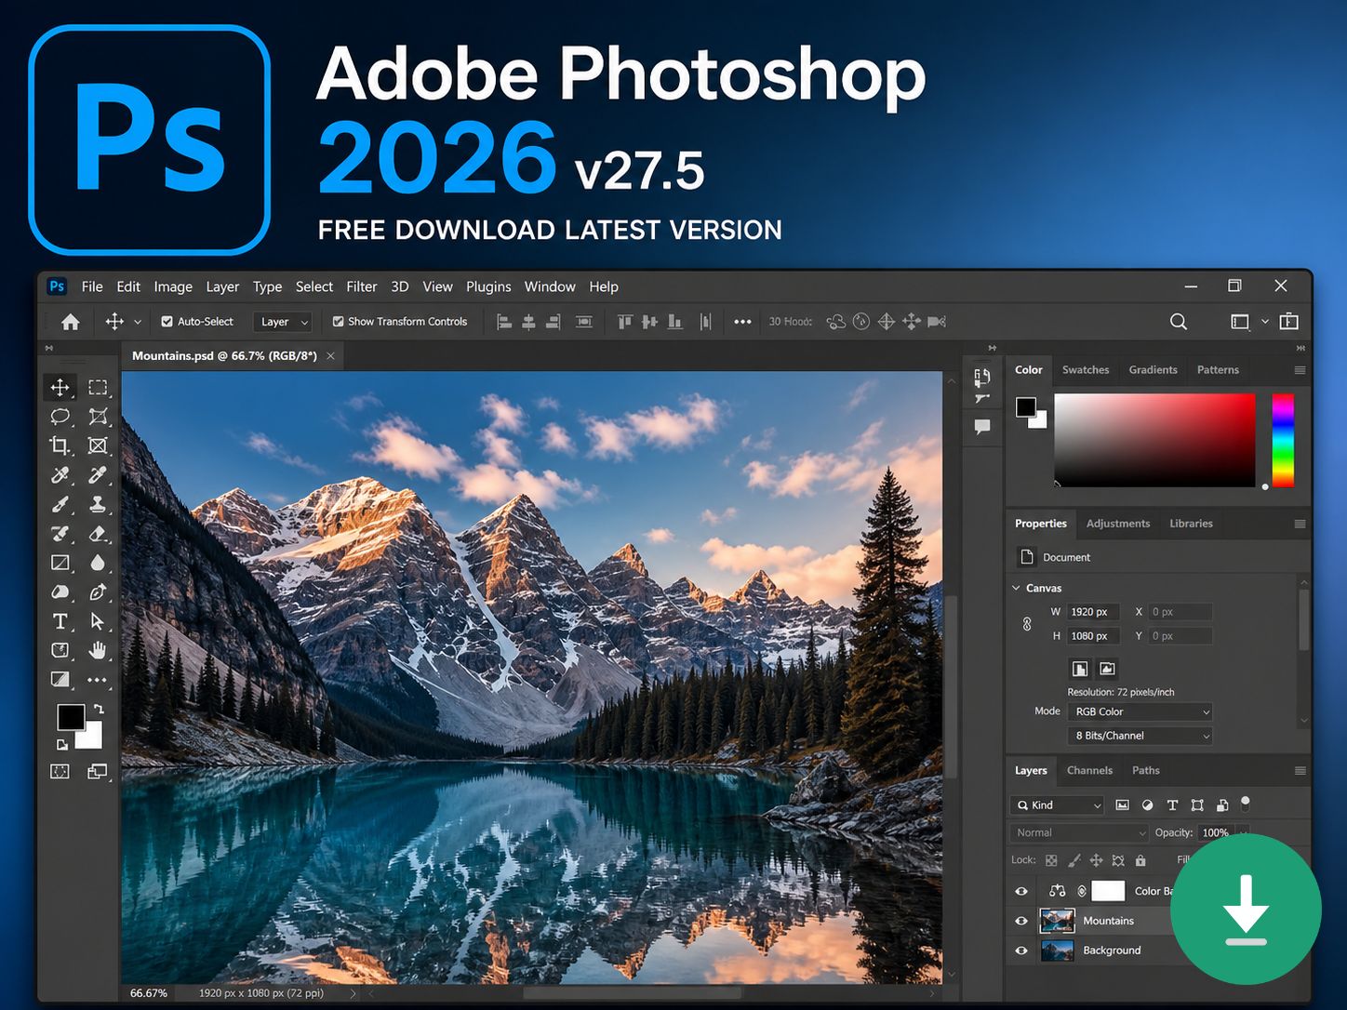Select the Eraser tool
1347x1010 pixels.
click(98, 534)
